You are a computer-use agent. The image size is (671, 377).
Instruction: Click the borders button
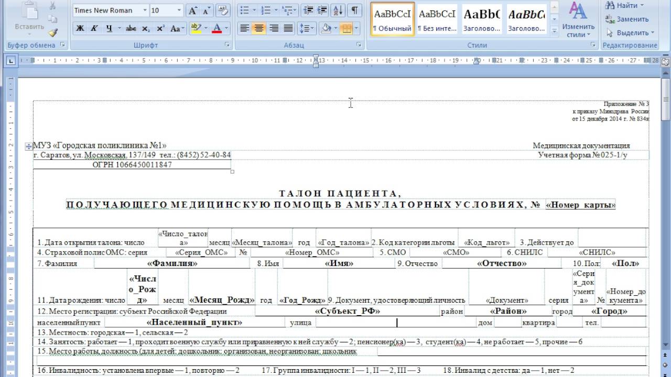tap(346, 28)
